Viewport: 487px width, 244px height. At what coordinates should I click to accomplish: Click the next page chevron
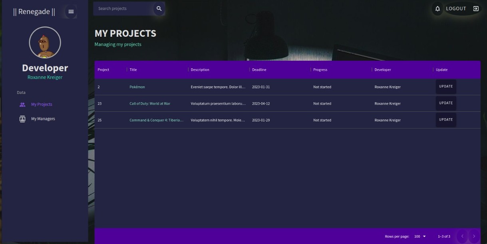click(474, 236)
